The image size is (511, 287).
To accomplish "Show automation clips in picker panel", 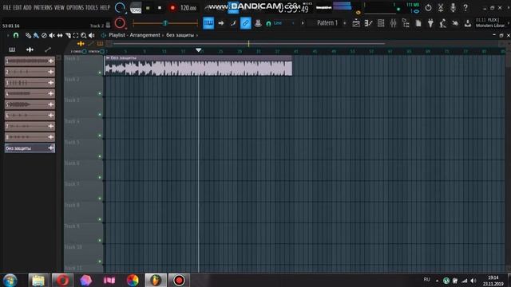I will click(x=48, y=49).
